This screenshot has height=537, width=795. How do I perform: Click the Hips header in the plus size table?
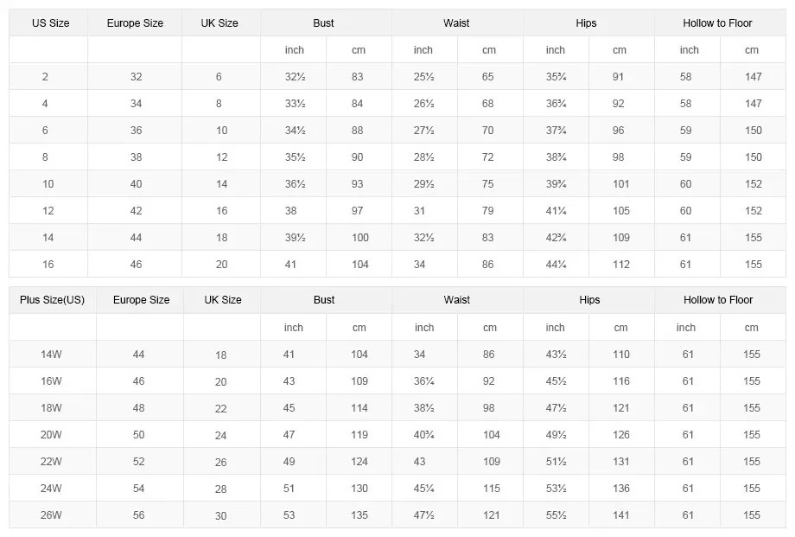[589, 300]
